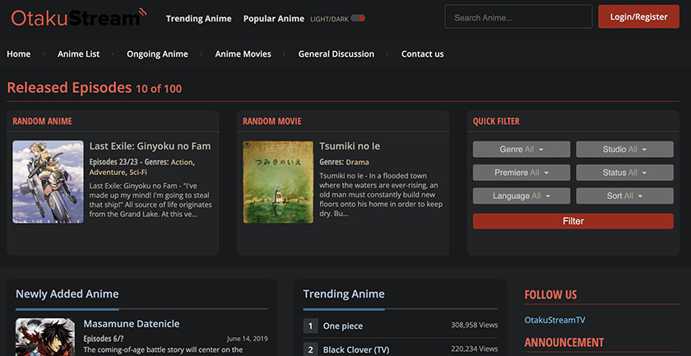Open the Contact us page

pos(423,54)
